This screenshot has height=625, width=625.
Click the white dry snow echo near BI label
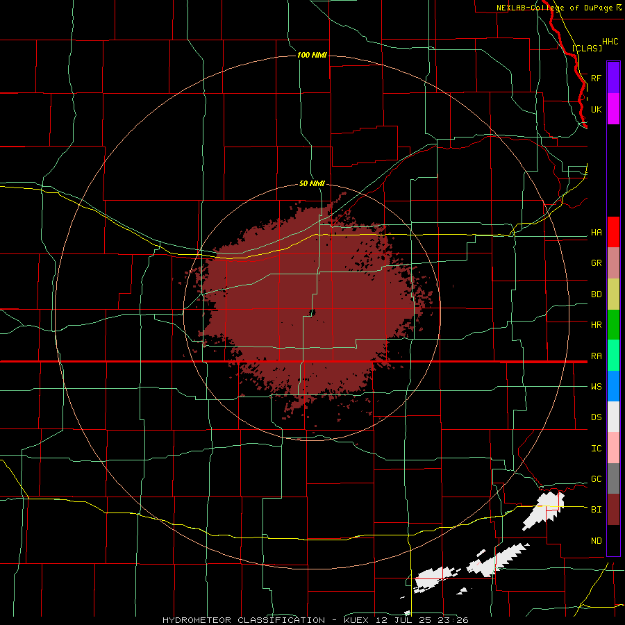coord(544,510)
